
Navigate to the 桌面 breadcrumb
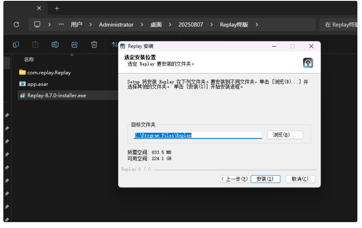click(156, 24)
